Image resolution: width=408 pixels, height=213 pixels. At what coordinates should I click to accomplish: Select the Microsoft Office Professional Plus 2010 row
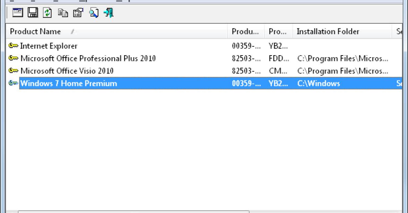tap(204, 58)
